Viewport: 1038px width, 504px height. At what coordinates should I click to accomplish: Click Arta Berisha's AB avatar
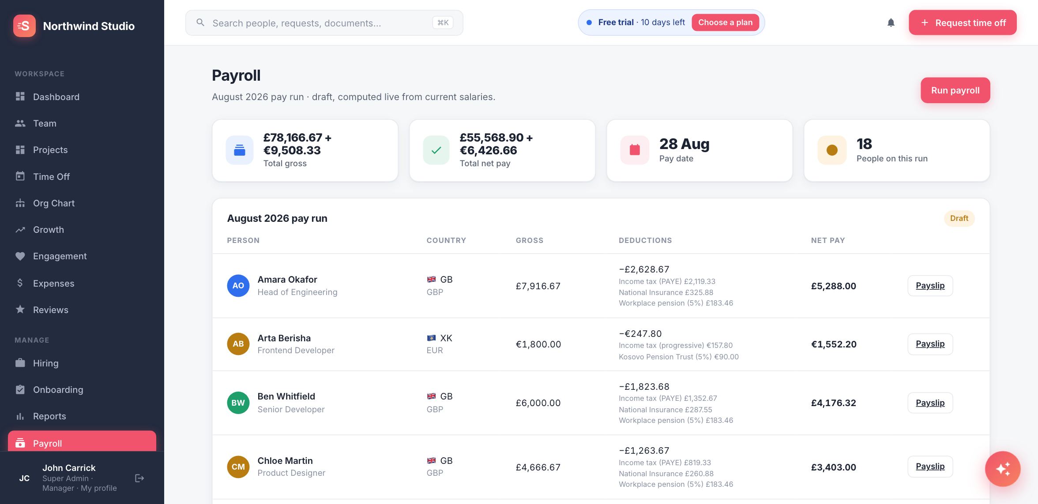click(238, 344)
